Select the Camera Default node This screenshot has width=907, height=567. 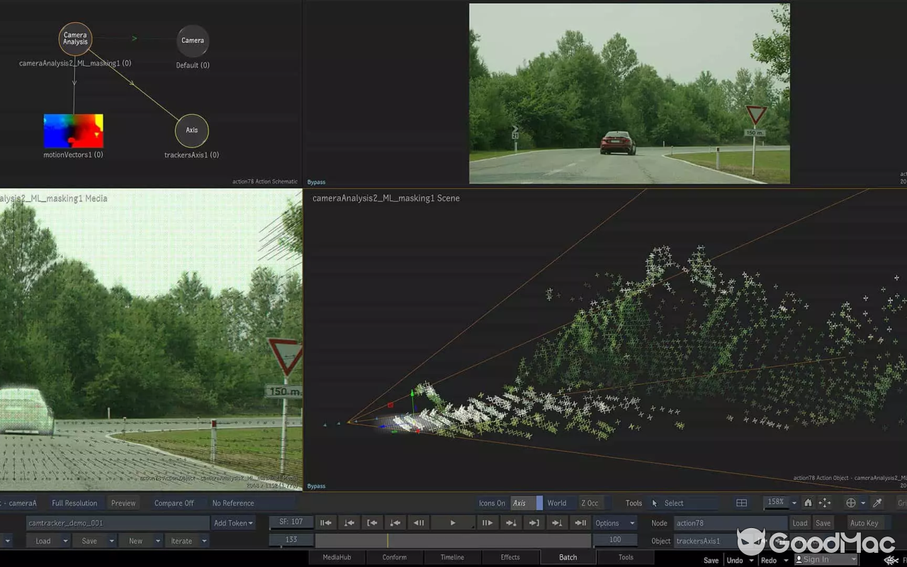[x=192, y=40]
